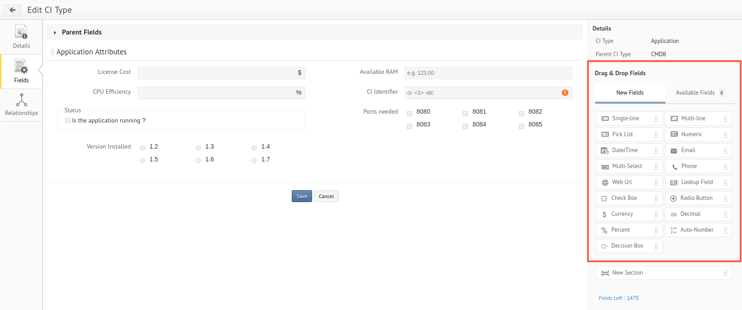742x310 pixels.
Task: Select the Radio Button field icon
Action: coord(673,199)
